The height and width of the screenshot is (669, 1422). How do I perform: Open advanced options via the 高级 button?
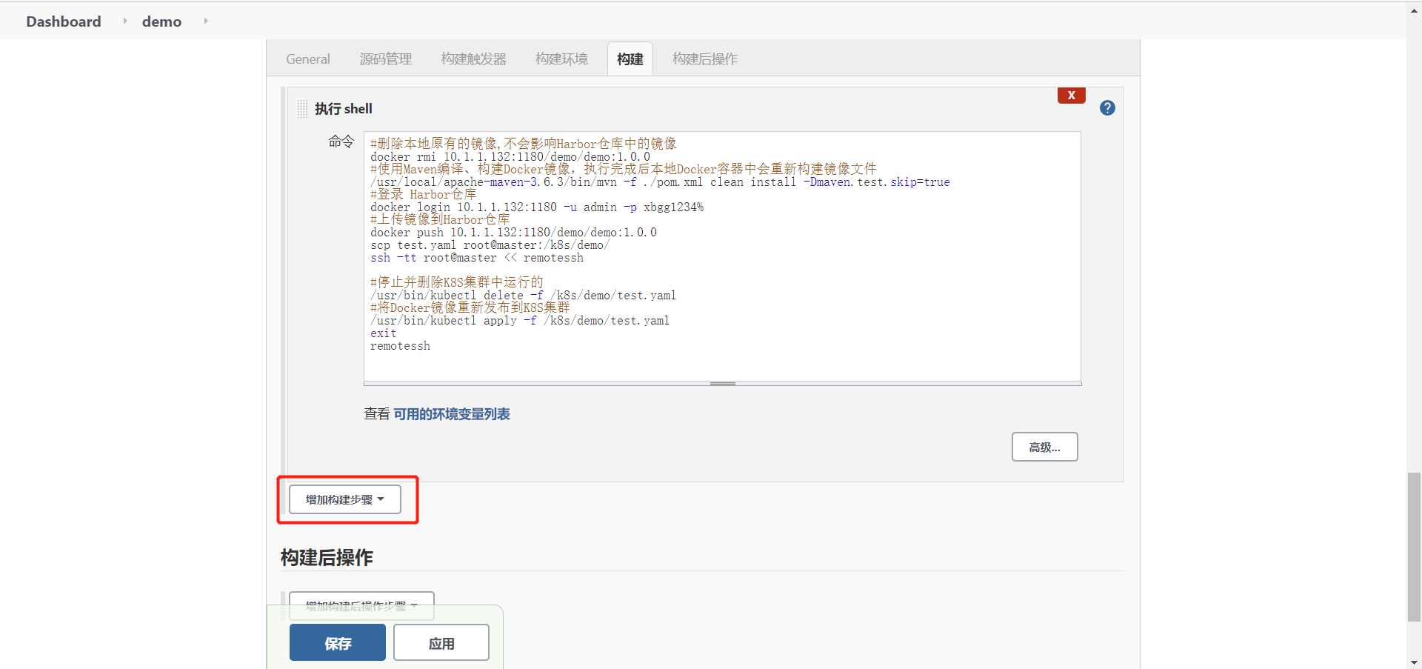[1044, 447]
